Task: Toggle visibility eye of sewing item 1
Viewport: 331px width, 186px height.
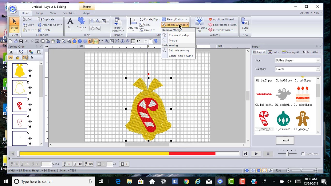Action: pyautogui.click(x=30, y=71)
